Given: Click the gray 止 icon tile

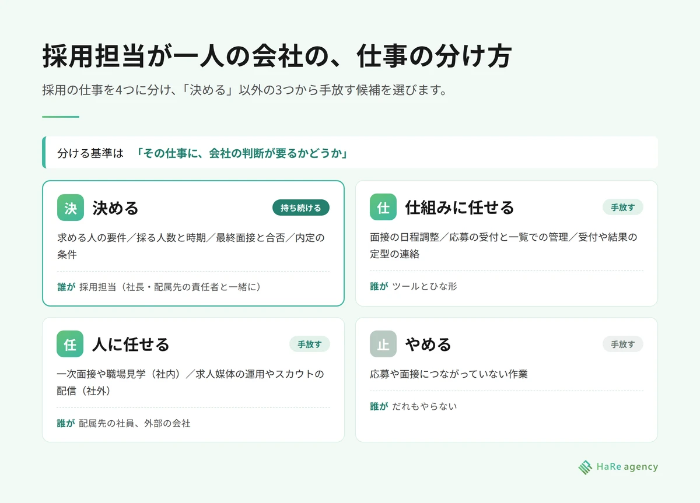Looking at the screenshot, I should click(x=383, y=344).
